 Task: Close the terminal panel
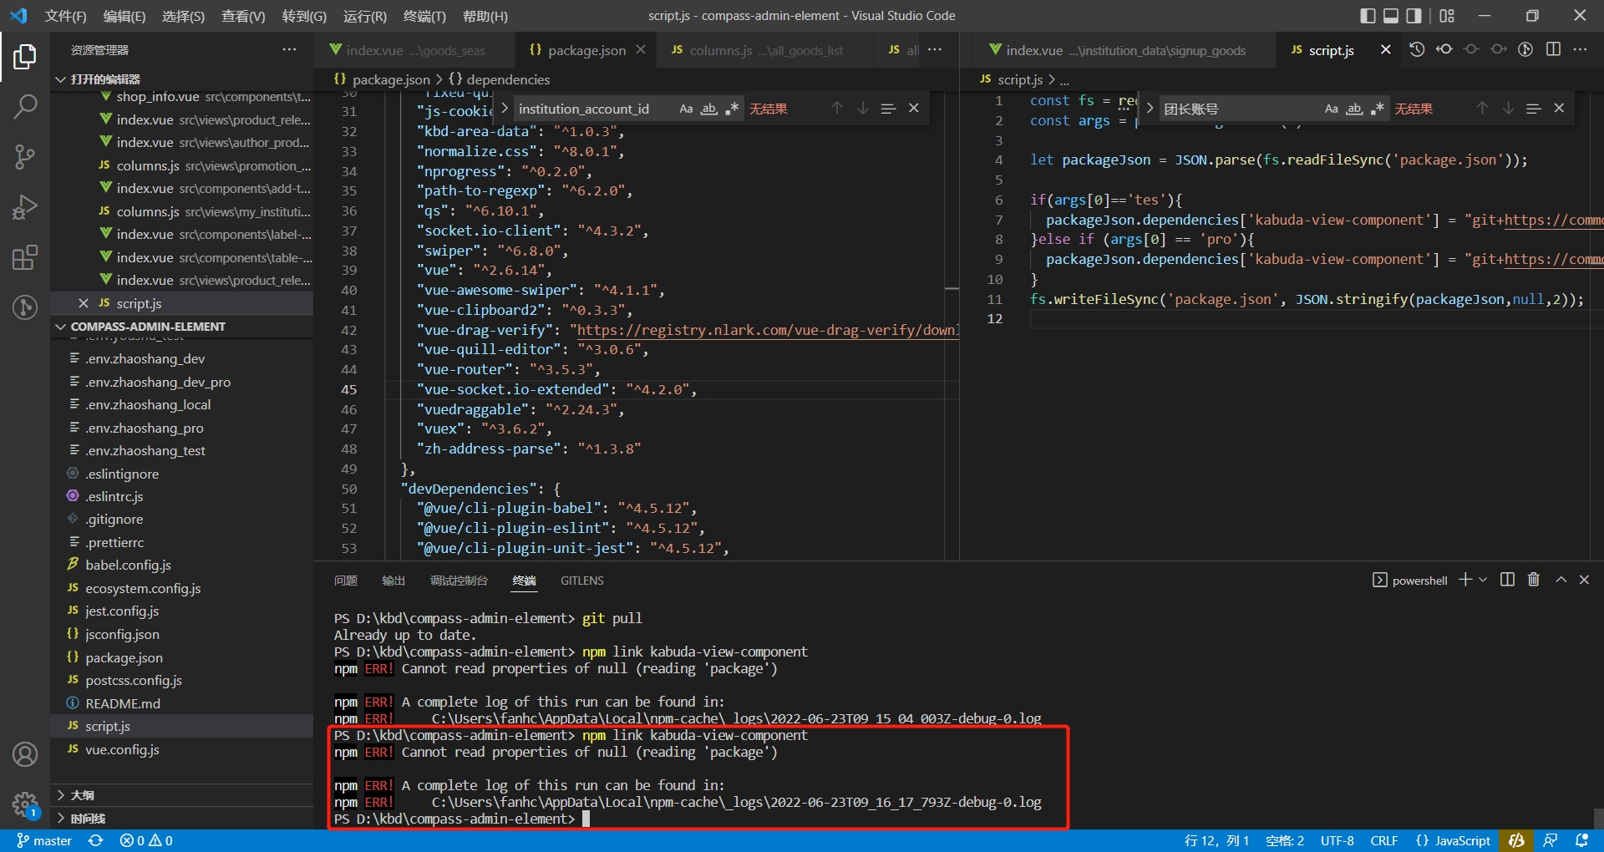[x=1584, y=580]
